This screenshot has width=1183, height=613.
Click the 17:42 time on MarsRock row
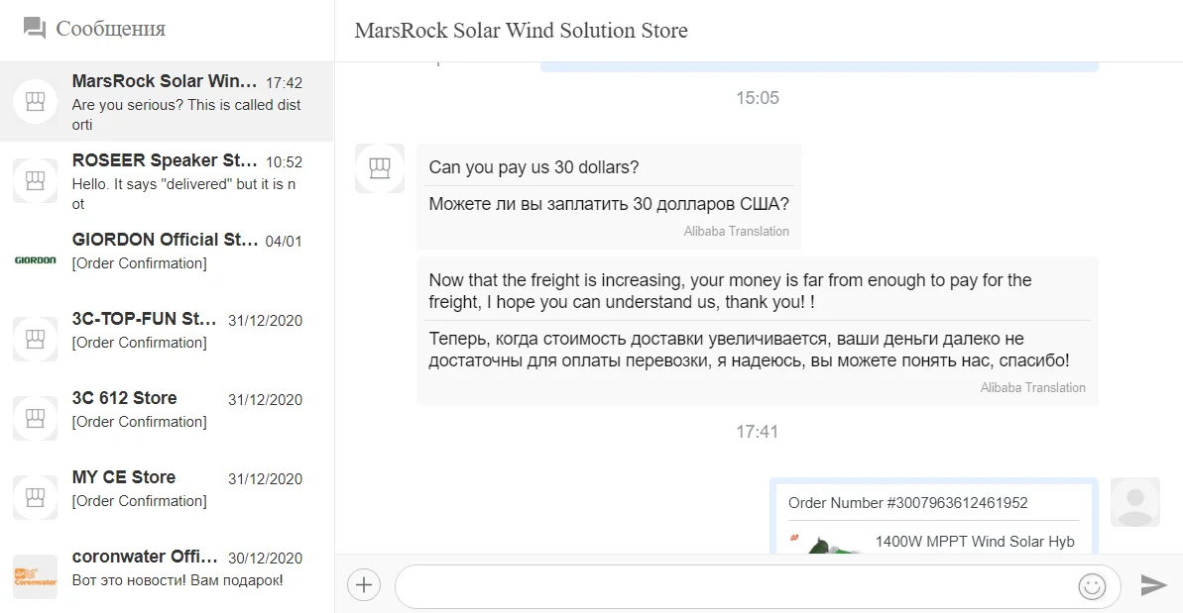coord(284,83)
